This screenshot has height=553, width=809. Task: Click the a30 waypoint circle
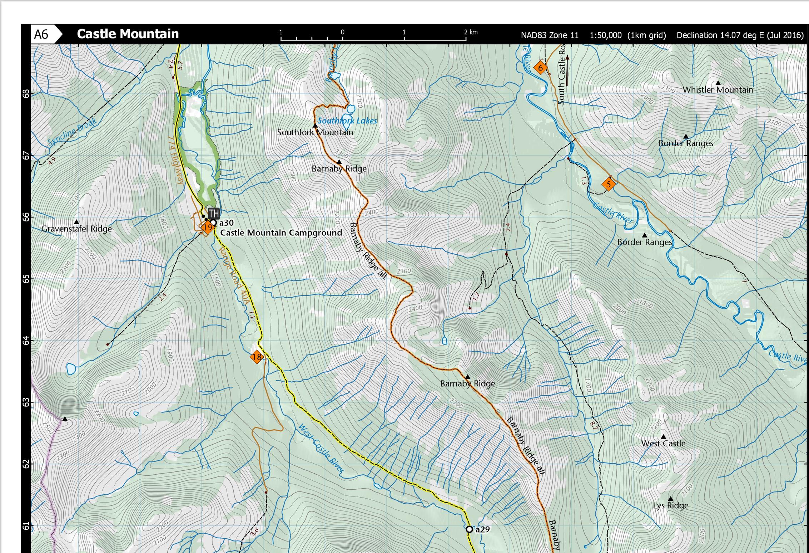coord(213,223)
